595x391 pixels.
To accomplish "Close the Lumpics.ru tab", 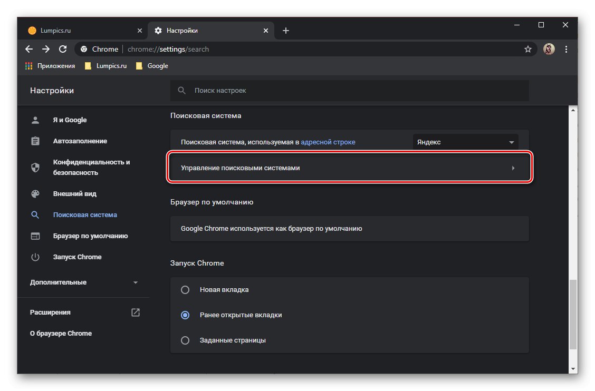I will (139, 31).
